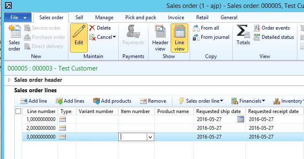The height and width of the screenshot is (159, 304).
Task: Click Remove line button
Action: pos(153,101)
